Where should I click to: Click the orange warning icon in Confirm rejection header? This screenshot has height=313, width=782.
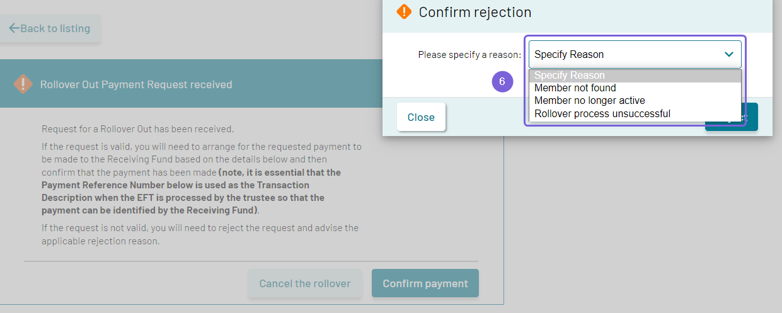pyautogui.click(x=404, y=11)
